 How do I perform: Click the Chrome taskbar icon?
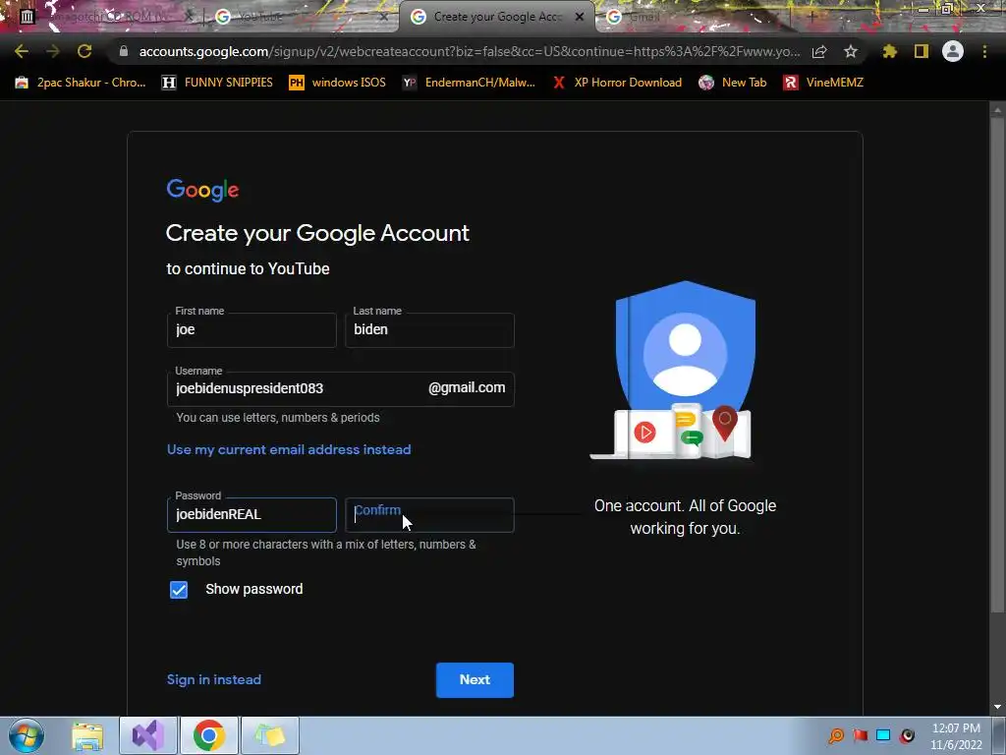(208, 735)
